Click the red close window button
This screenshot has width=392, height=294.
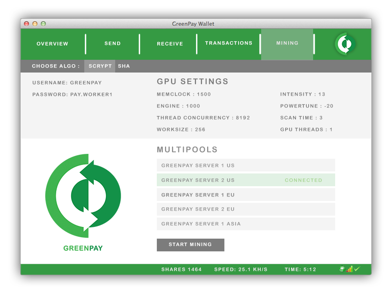point(26,24)
